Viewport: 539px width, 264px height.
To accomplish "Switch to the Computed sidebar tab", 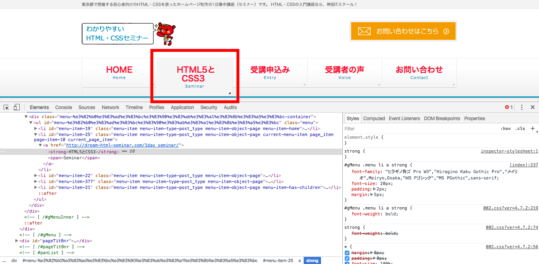I will 374,119.
